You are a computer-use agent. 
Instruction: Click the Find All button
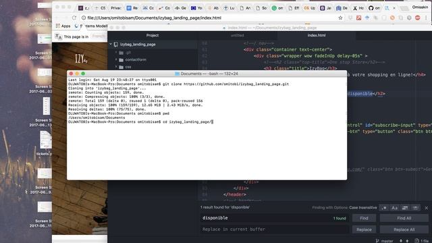[404, 218]
